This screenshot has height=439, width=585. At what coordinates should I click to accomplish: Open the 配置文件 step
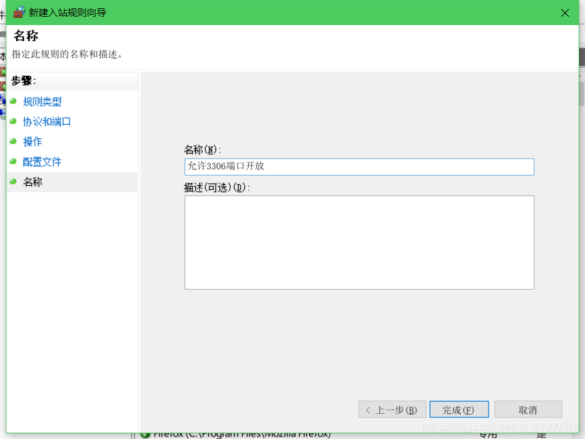[x=42, y=161]
